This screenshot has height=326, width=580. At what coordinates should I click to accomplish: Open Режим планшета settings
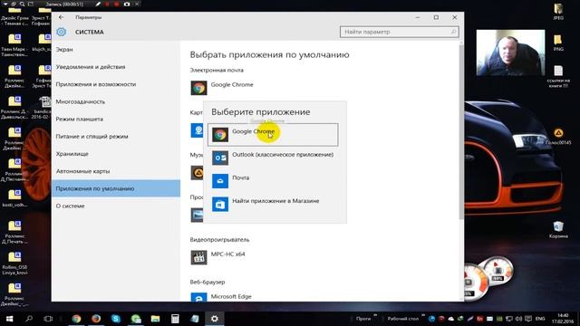(116, 119)
